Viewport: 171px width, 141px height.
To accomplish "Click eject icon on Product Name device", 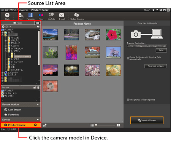I will [x=35, y=125].
